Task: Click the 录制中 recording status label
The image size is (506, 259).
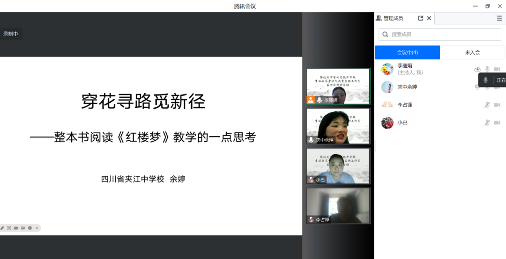Action: (11, 34)
